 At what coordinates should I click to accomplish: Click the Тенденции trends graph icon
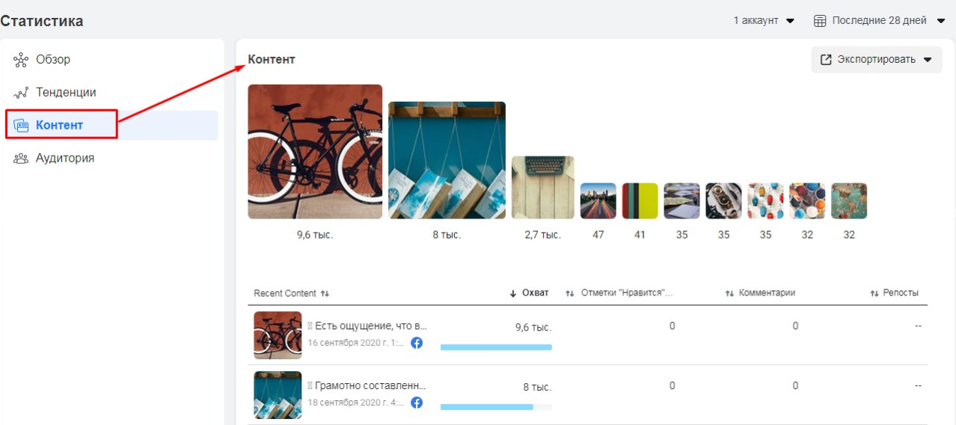pyautogui.click(x=21, y=93)
